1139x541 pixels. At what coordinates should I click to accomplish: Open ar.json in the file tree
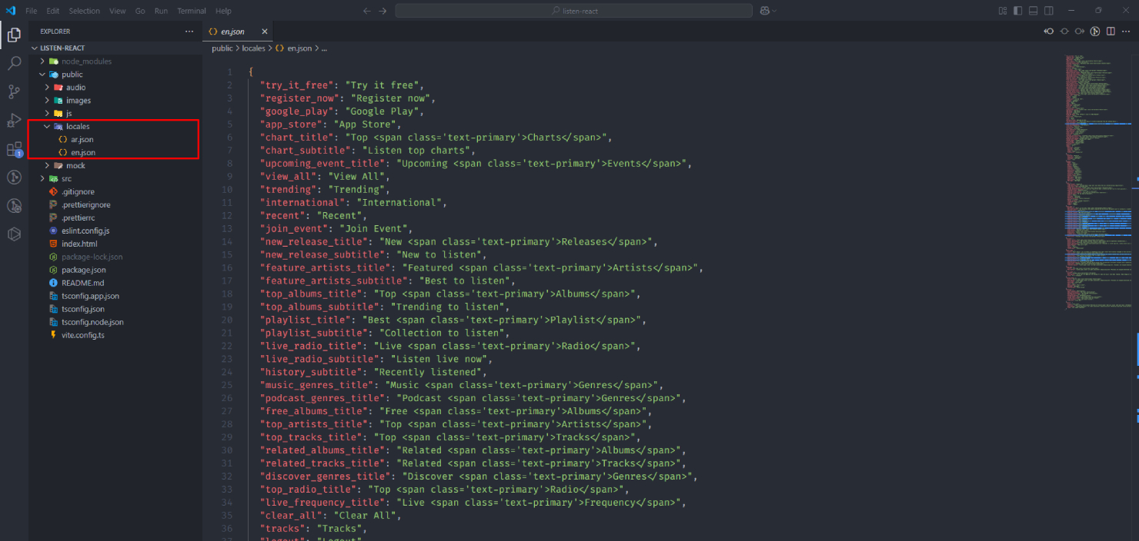point(82,139)
